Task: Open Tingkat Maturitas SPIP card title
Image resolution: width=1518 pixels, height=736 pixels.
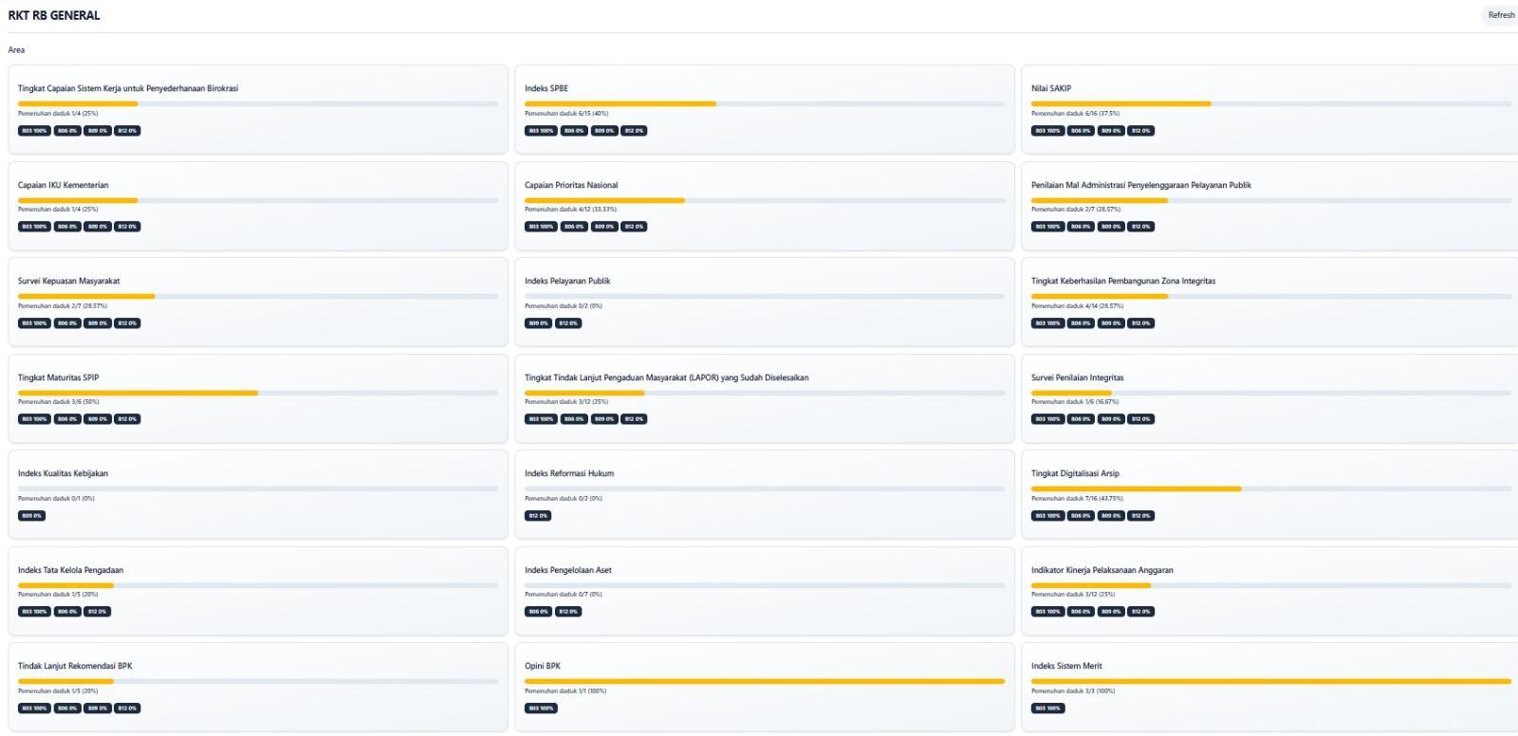Action: click(x=58, y=377)
